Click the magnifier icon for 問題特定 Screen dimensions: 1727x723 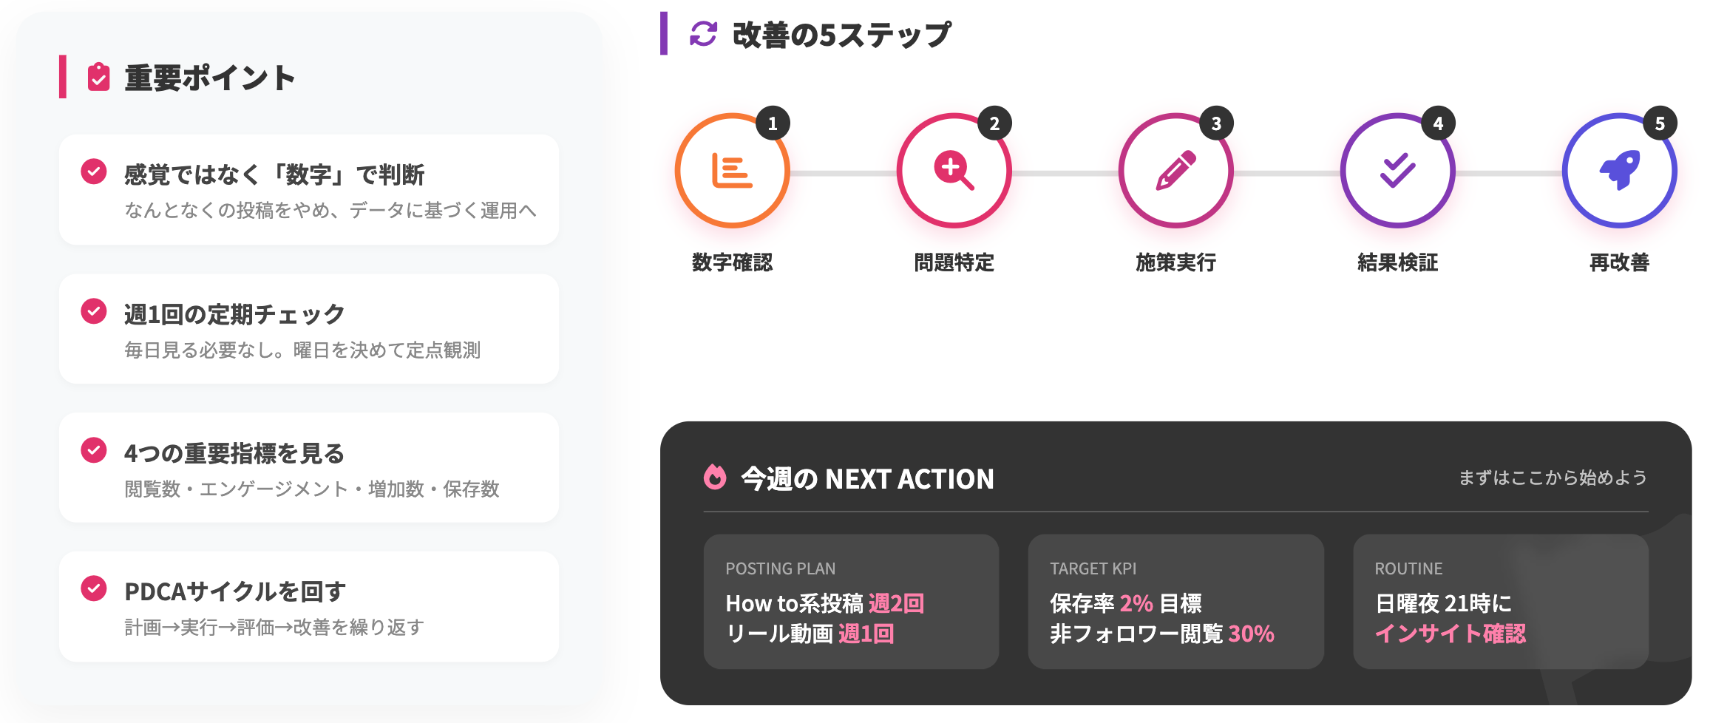click(x=954, y=171)
